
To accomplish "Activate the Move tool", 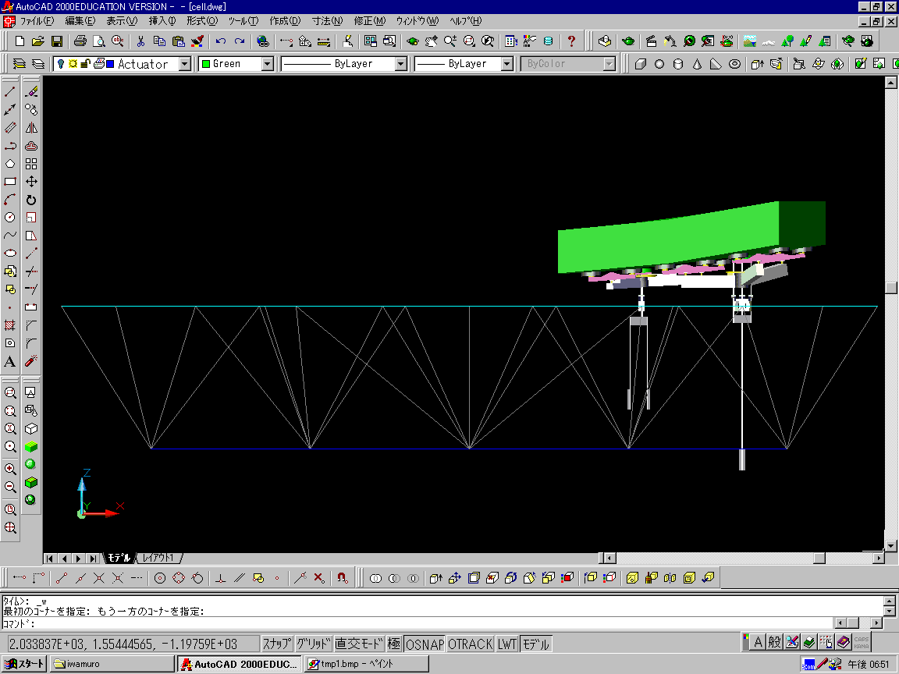I will pos(31,182).
